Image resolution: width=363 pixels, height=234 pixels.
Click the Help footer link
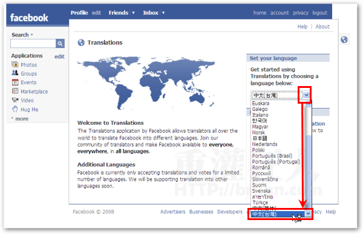[330, 212]
